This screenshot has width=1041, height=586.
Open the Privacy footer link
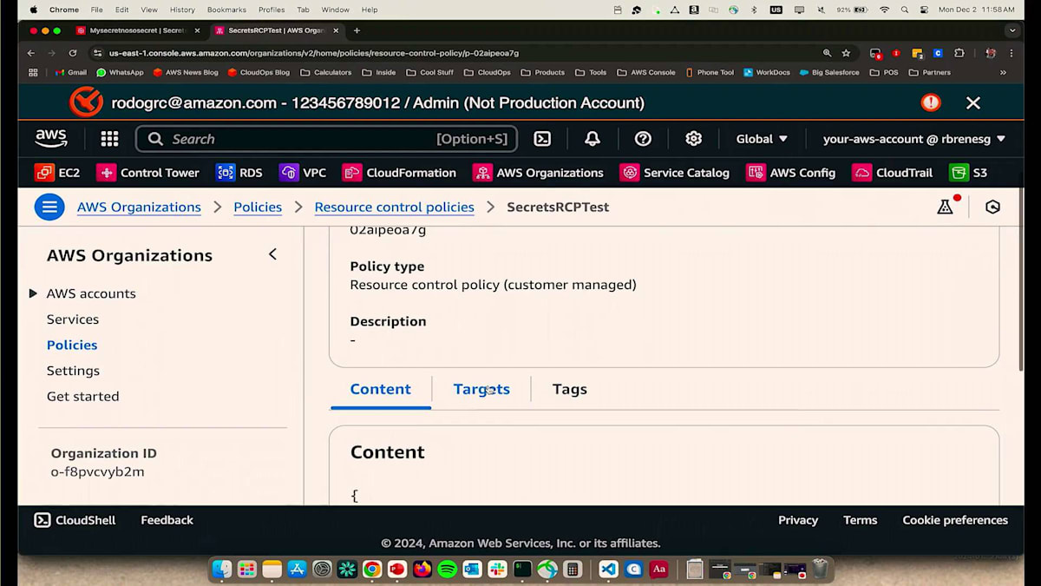[x=798, y=520]
